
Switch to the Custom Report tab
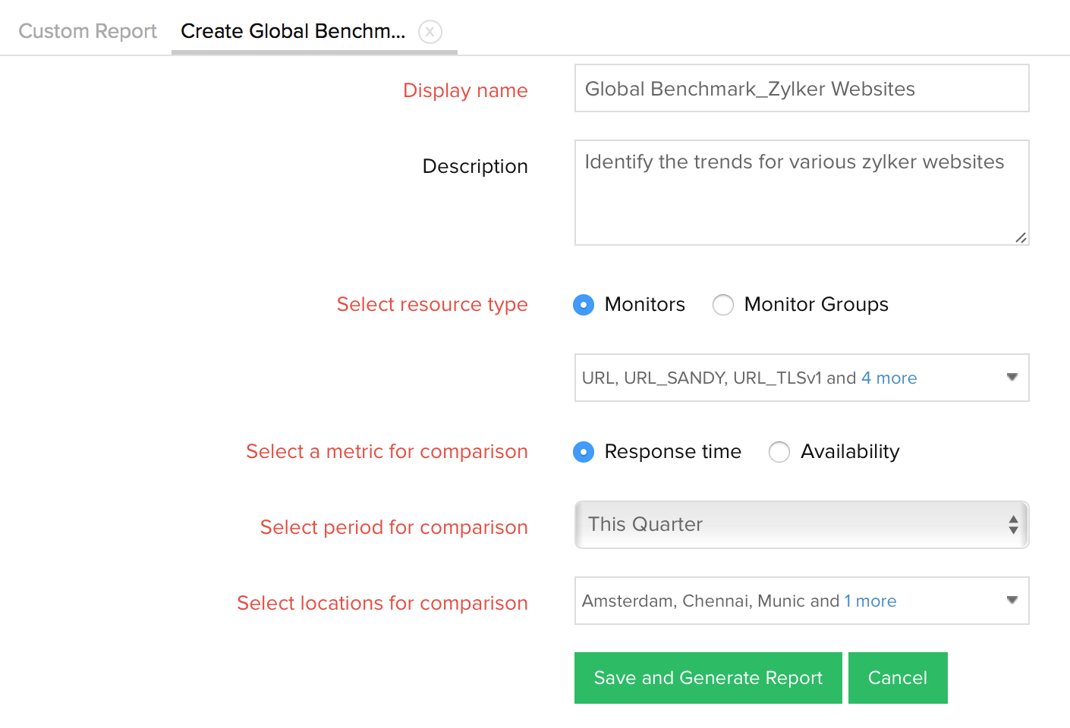click(x=87, y=31)
